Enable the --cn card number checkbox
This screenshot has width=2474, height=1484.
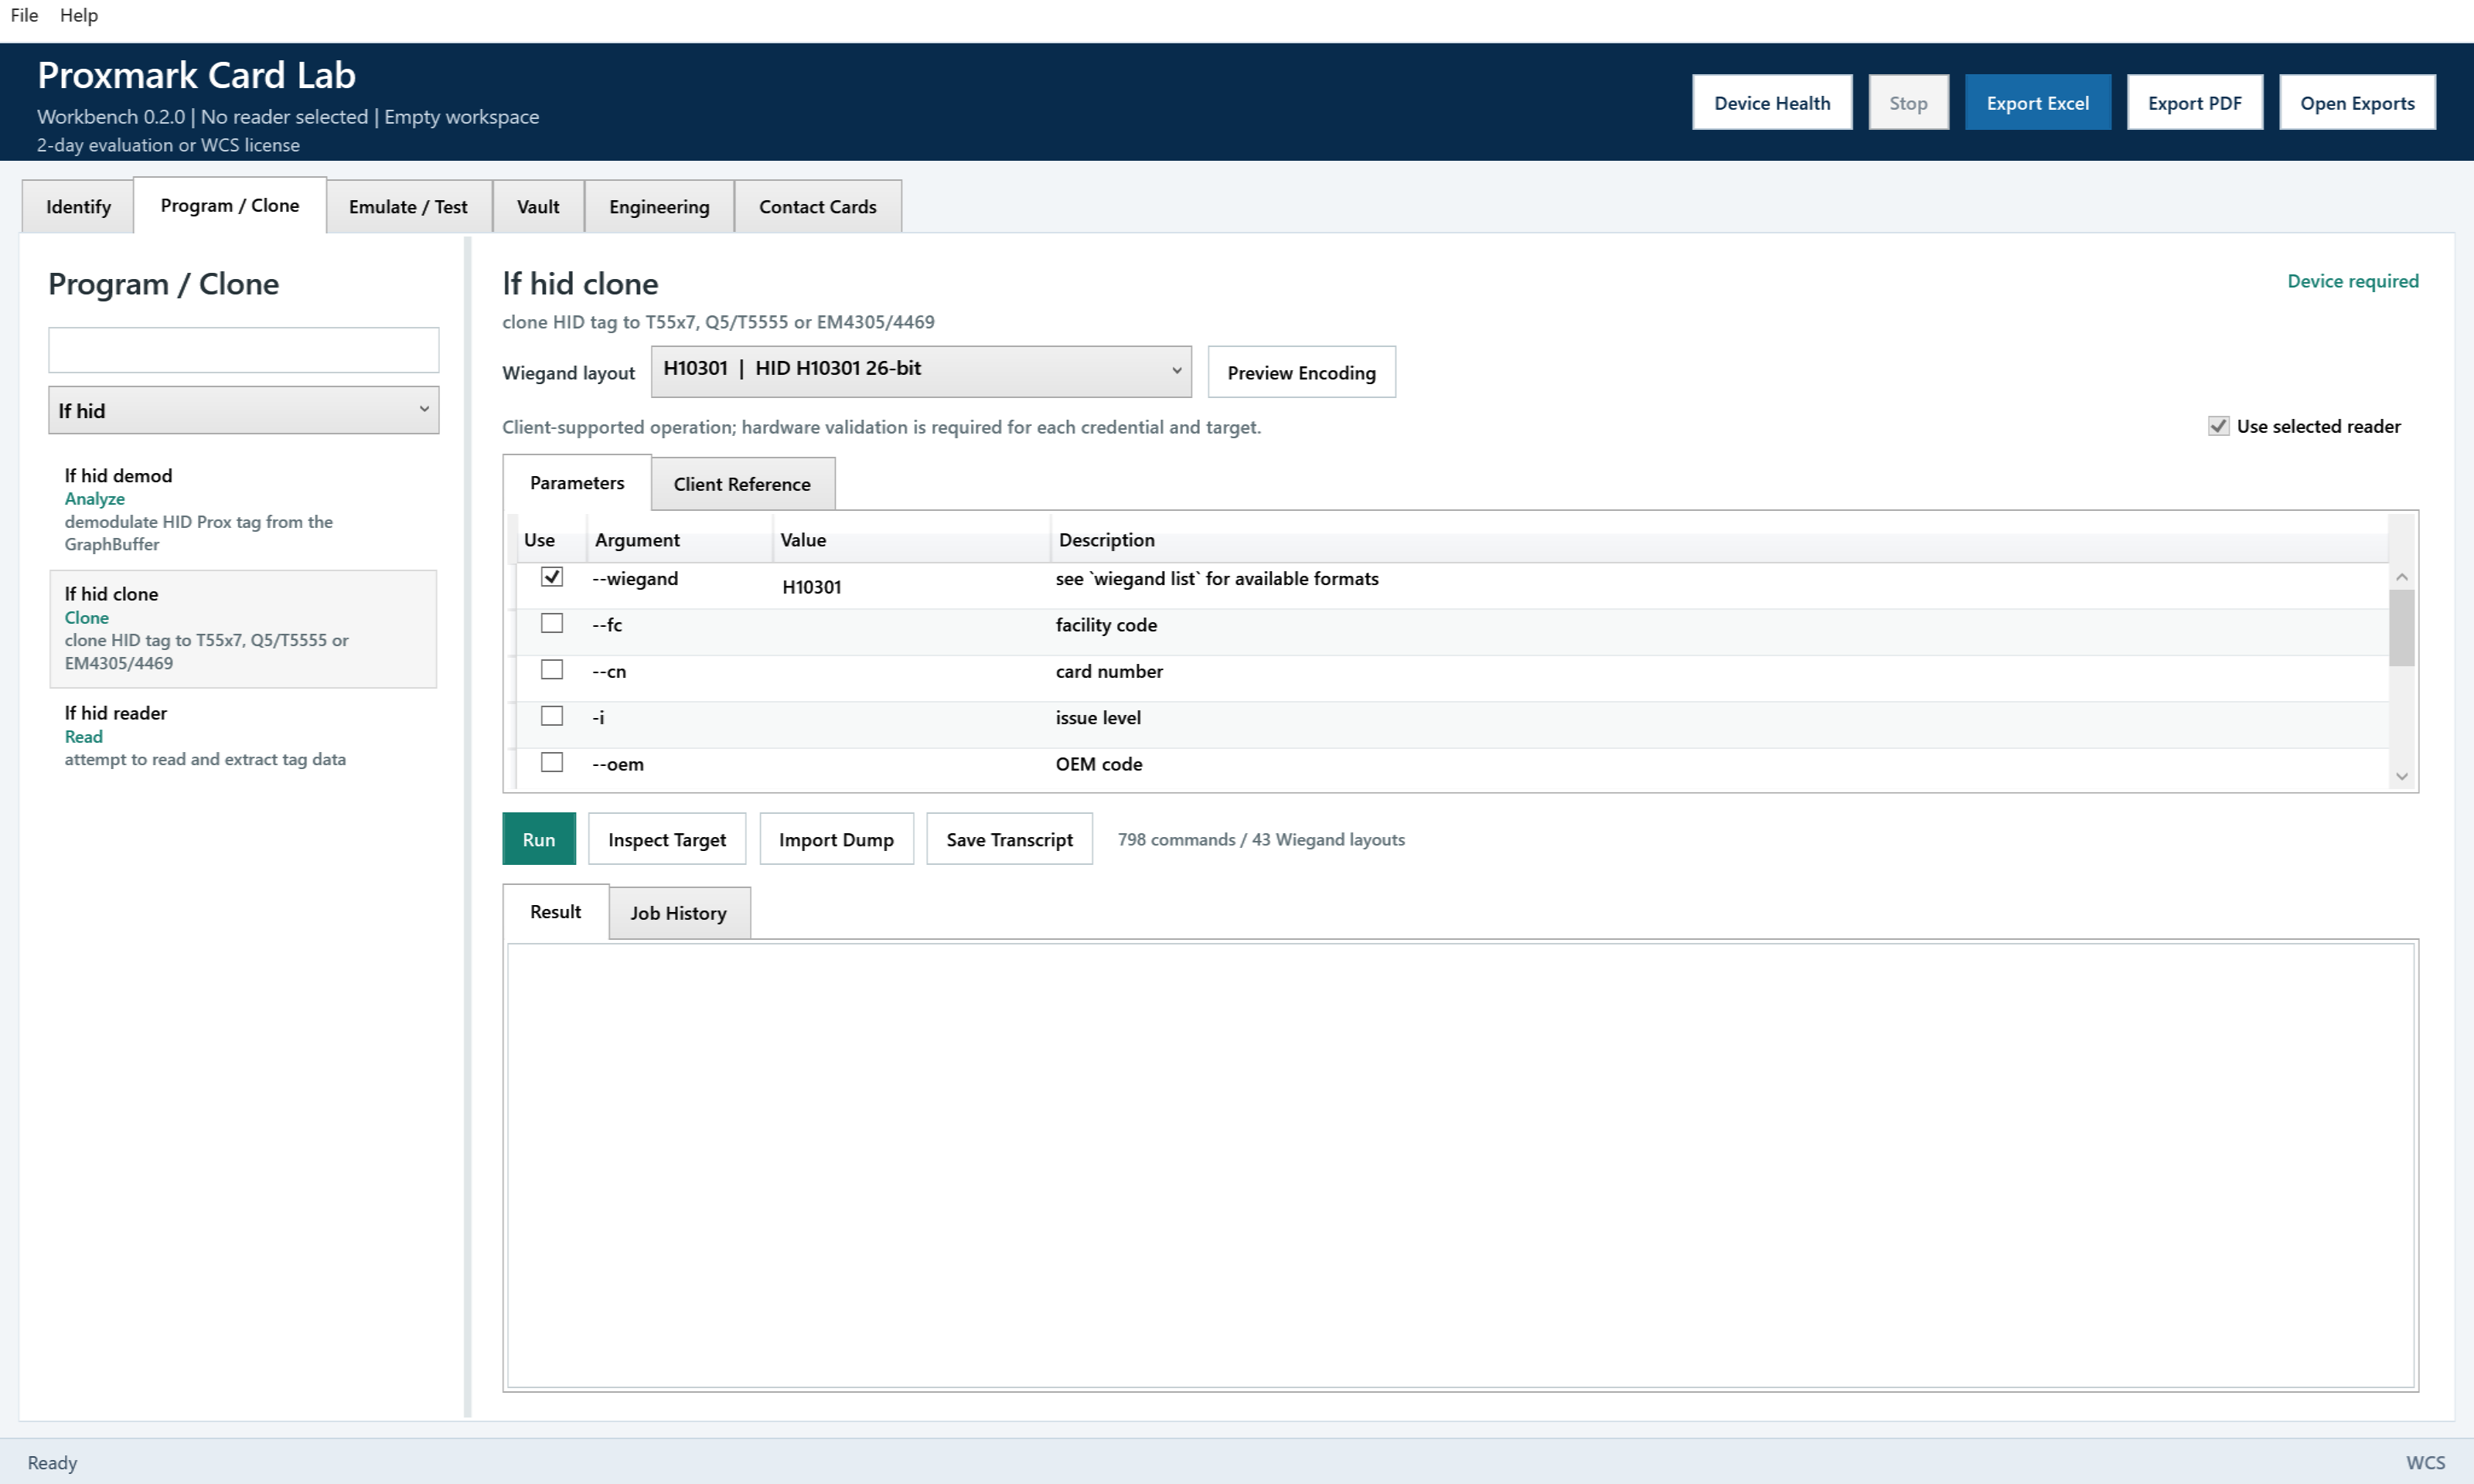point(552,670)
